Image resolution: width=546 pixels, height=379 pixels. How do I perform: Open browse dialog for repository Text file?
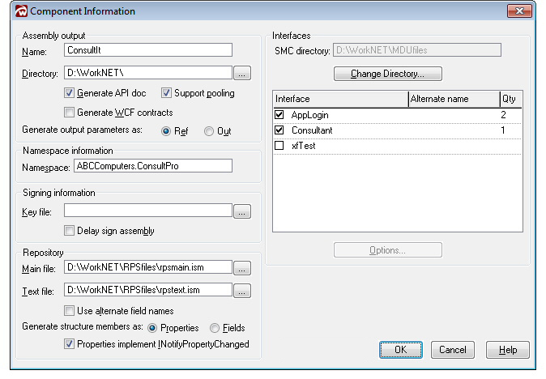(241, 290)
